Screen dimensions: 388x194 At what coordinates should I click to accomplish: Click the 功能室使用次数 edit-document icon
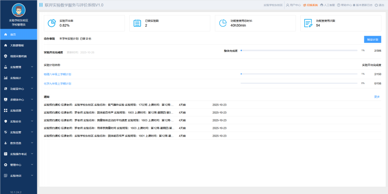[x=308, y=23]
